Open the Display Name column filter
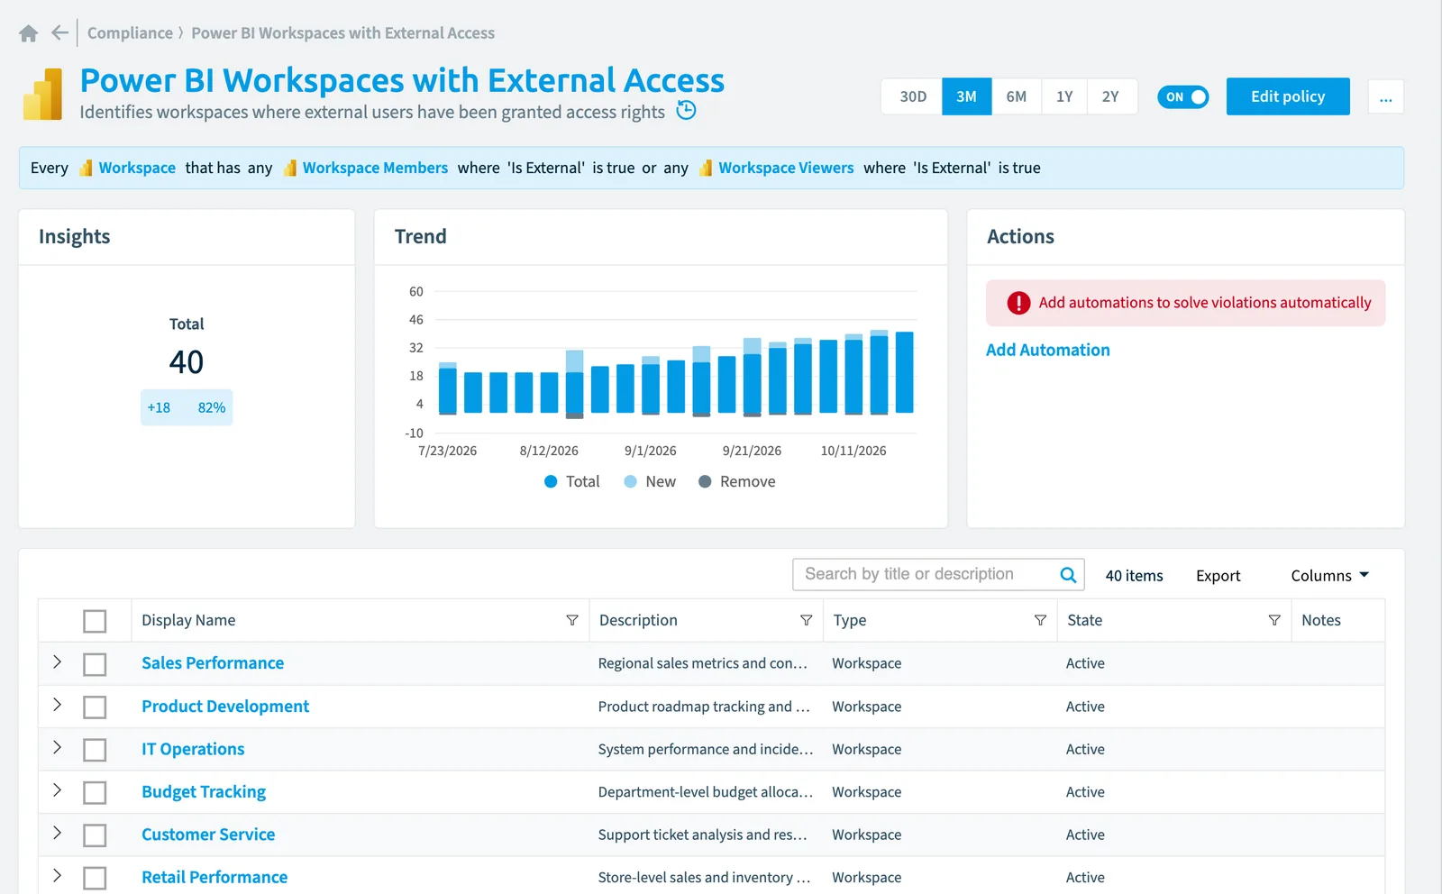 [571, 620]
